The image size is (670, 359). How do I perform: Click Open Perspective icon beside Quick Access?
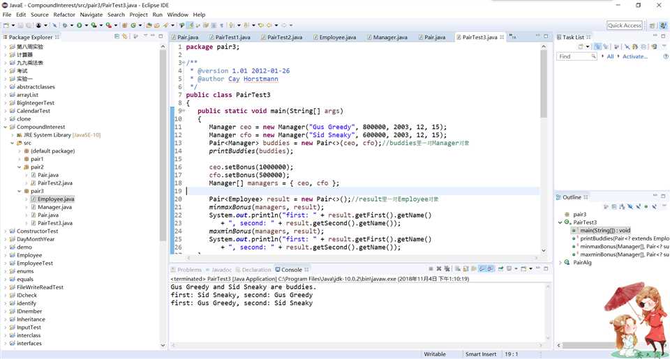point(652,26)
